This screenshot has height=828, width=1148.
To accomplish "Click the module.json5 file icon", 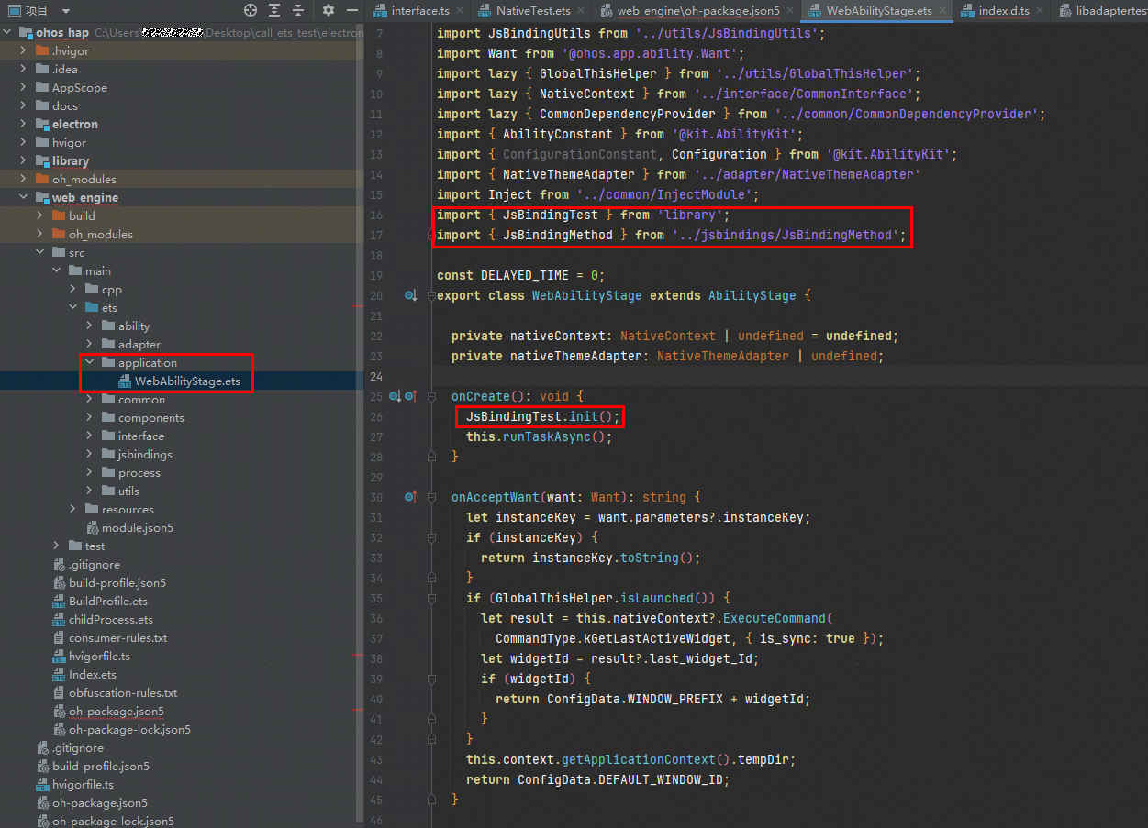I will (92, 528).
